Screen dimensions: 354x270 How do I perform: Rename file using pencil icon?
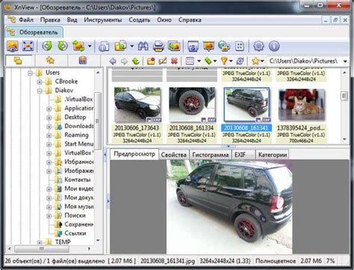point(163,61)
